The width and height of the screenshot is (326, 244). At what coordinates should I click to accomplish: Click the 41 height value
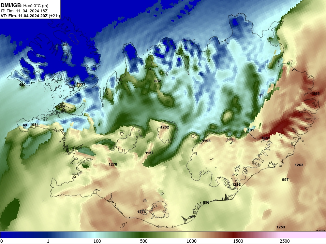pyautogui.click(x=261, y=95)
